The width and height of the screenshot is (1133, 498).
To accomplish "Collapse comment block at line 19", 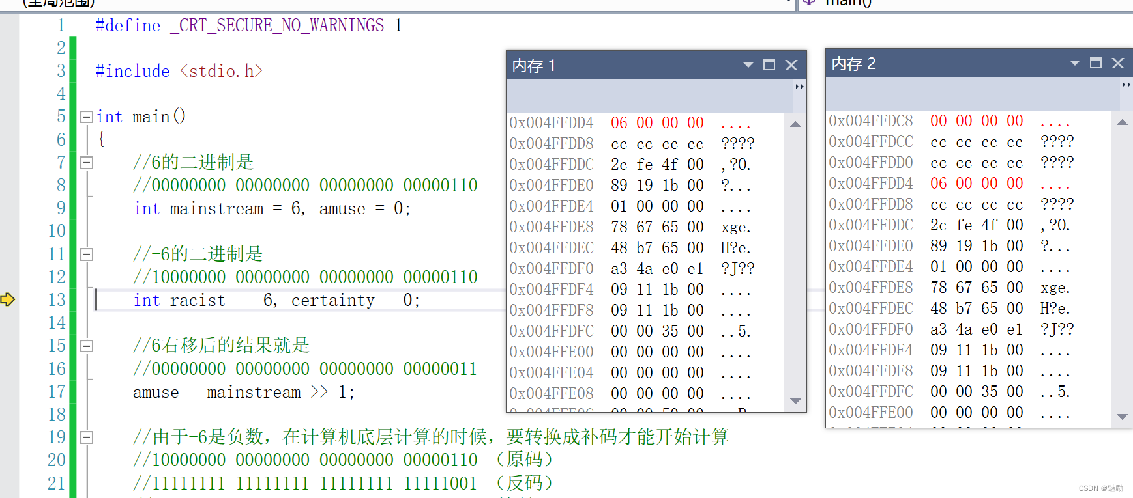I will point(86,437).
